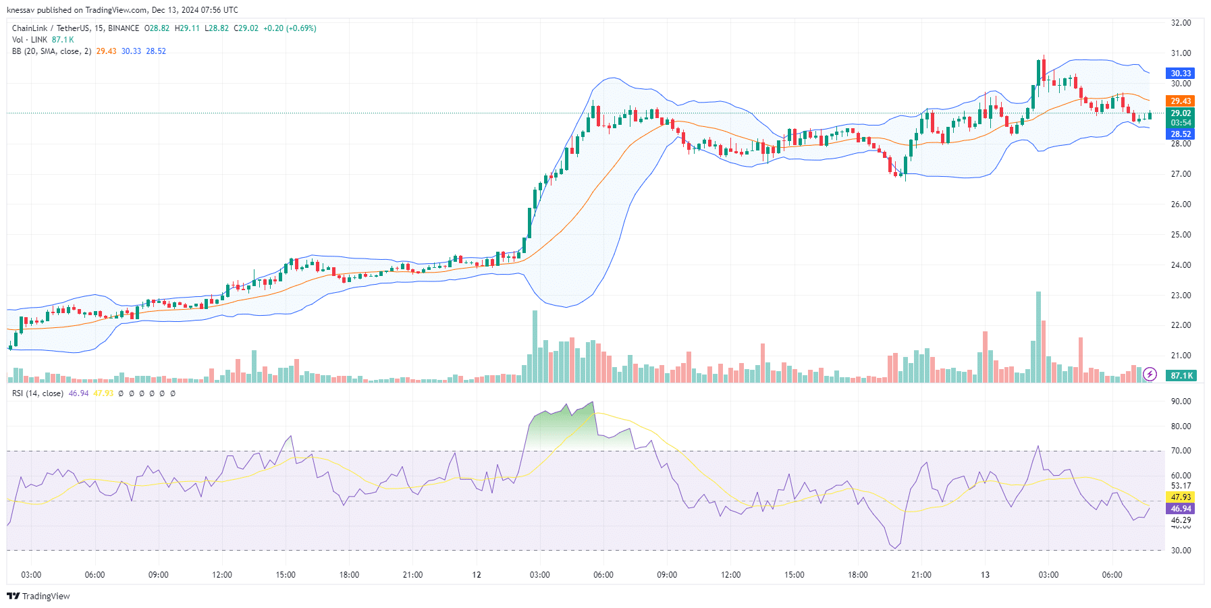This screenshot has width=1211, height=608.
Task: Click the blue 28.52 price axis label
Action: point(1181,134)
